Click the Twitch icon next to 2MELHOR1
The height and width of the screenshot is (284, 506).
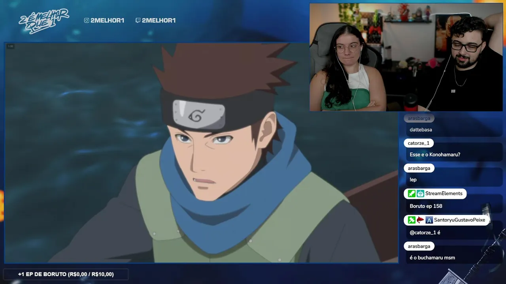coord(138,21)
